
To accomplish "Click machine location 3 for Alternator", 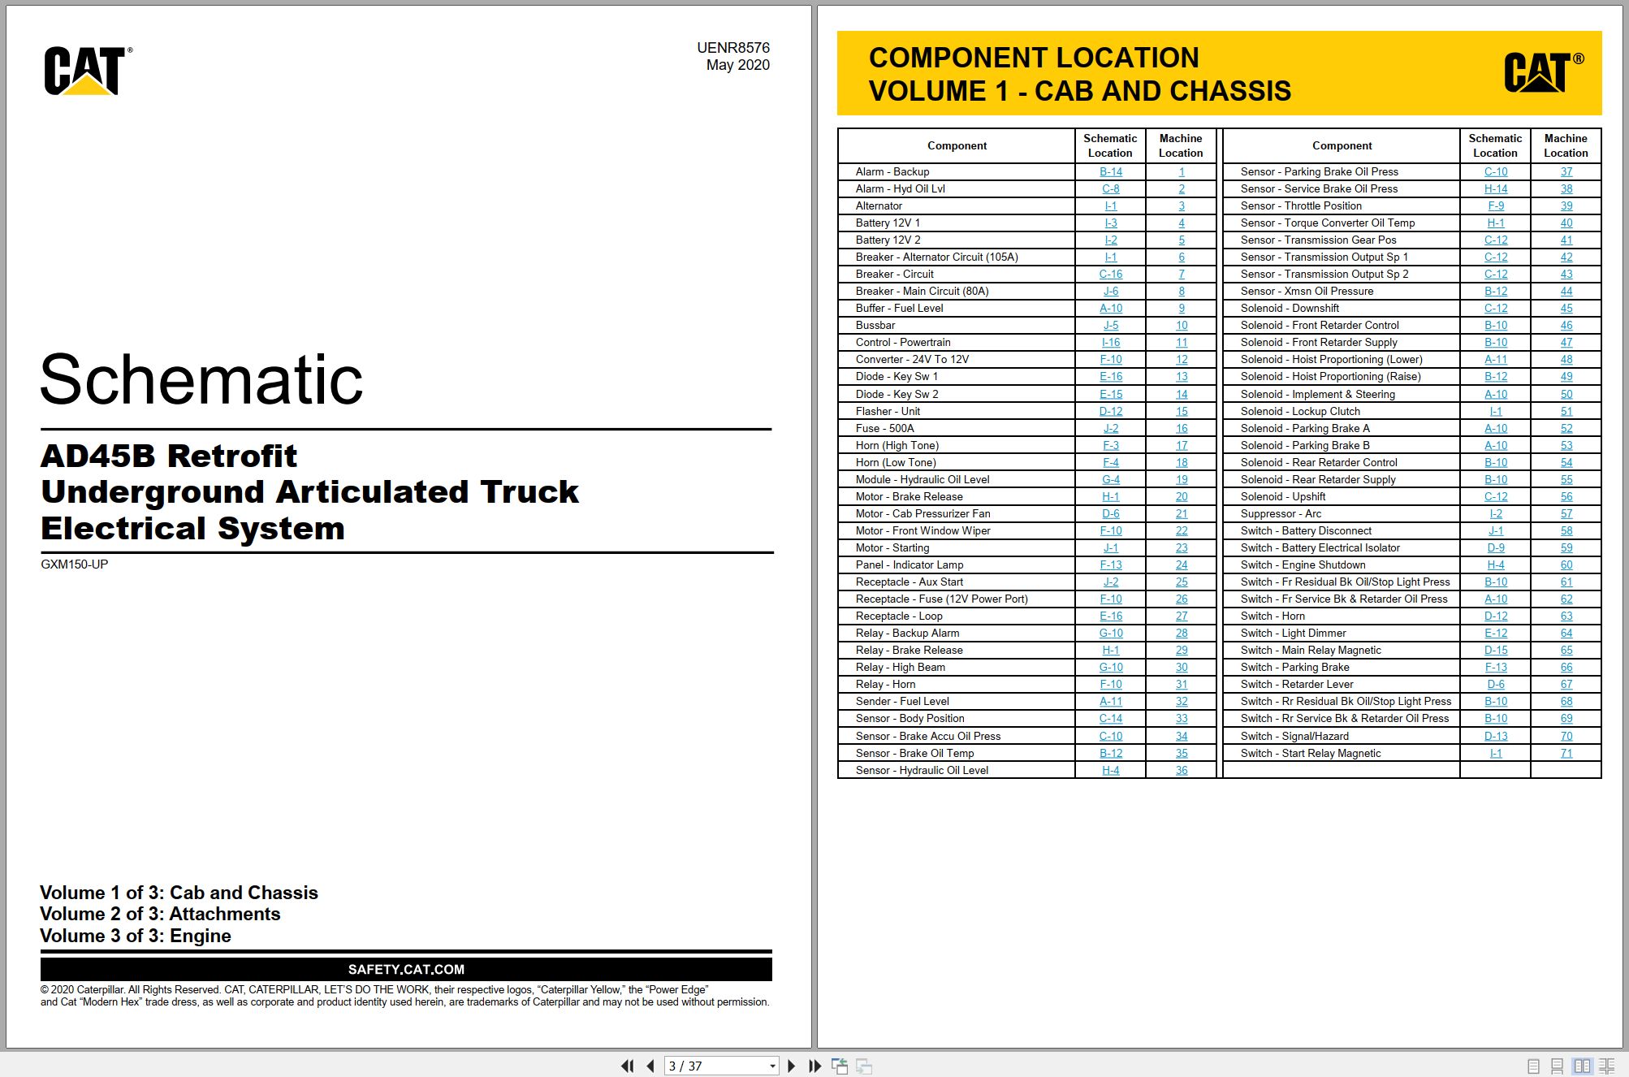I will click(1181, 205).
